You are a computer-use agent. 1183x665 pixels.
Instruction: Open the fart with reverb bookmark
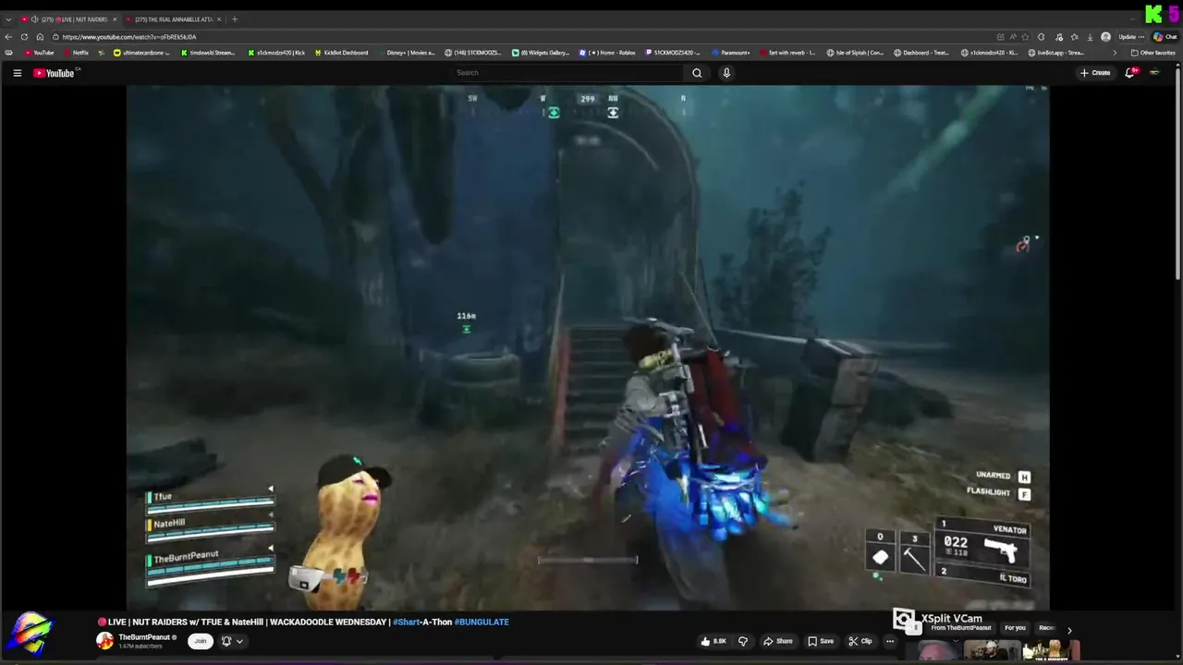787,53
